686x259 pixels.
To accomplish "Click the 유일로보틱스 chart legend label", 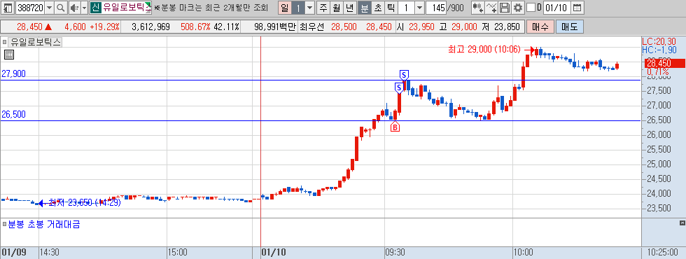I will coord(36,43).
